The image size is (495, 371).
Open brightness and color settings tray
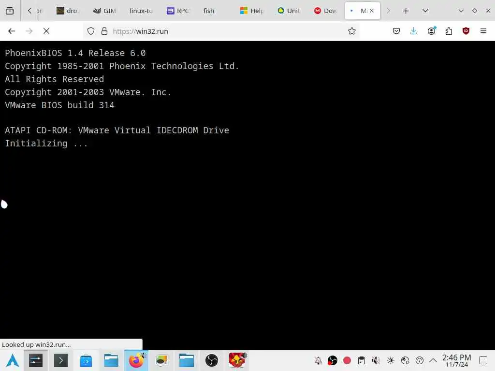(391, 360)
